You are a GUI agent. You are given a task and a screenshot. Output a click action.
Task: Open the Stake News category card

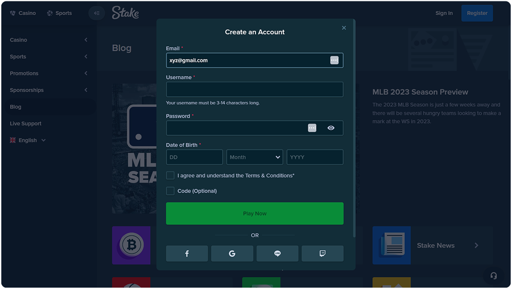pyautogui.click(x=433, y=245)
